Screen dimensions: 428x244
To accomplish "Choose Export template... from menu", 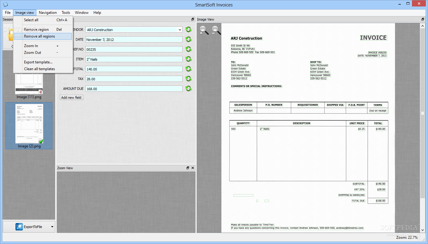I will click(43, 62).
